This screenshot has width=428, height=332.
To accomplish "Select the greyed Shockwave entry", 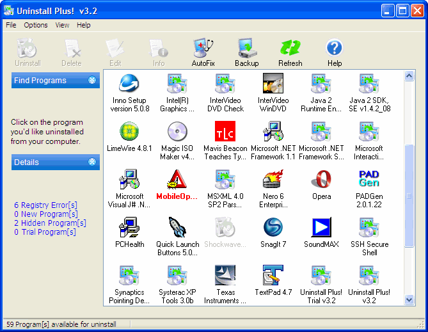I will tap(225, 232).
